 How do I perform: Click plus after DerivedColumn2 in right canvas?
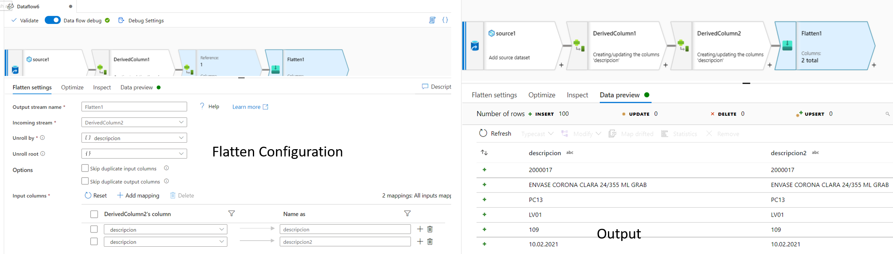point(770,65)
